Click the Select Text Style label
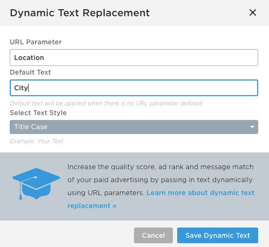Viewport: 269px width, 247px height. (x=38, y=113)
